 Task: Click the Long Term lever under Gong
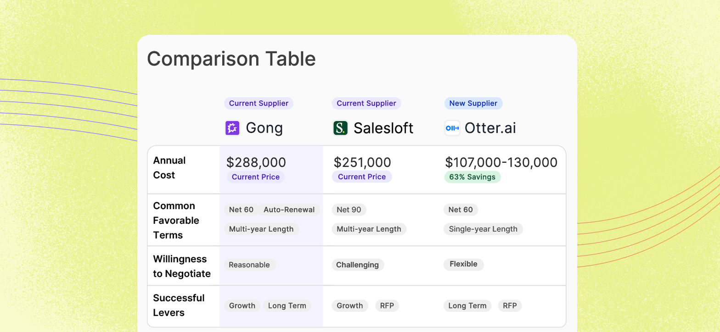(x=287, y=305)
